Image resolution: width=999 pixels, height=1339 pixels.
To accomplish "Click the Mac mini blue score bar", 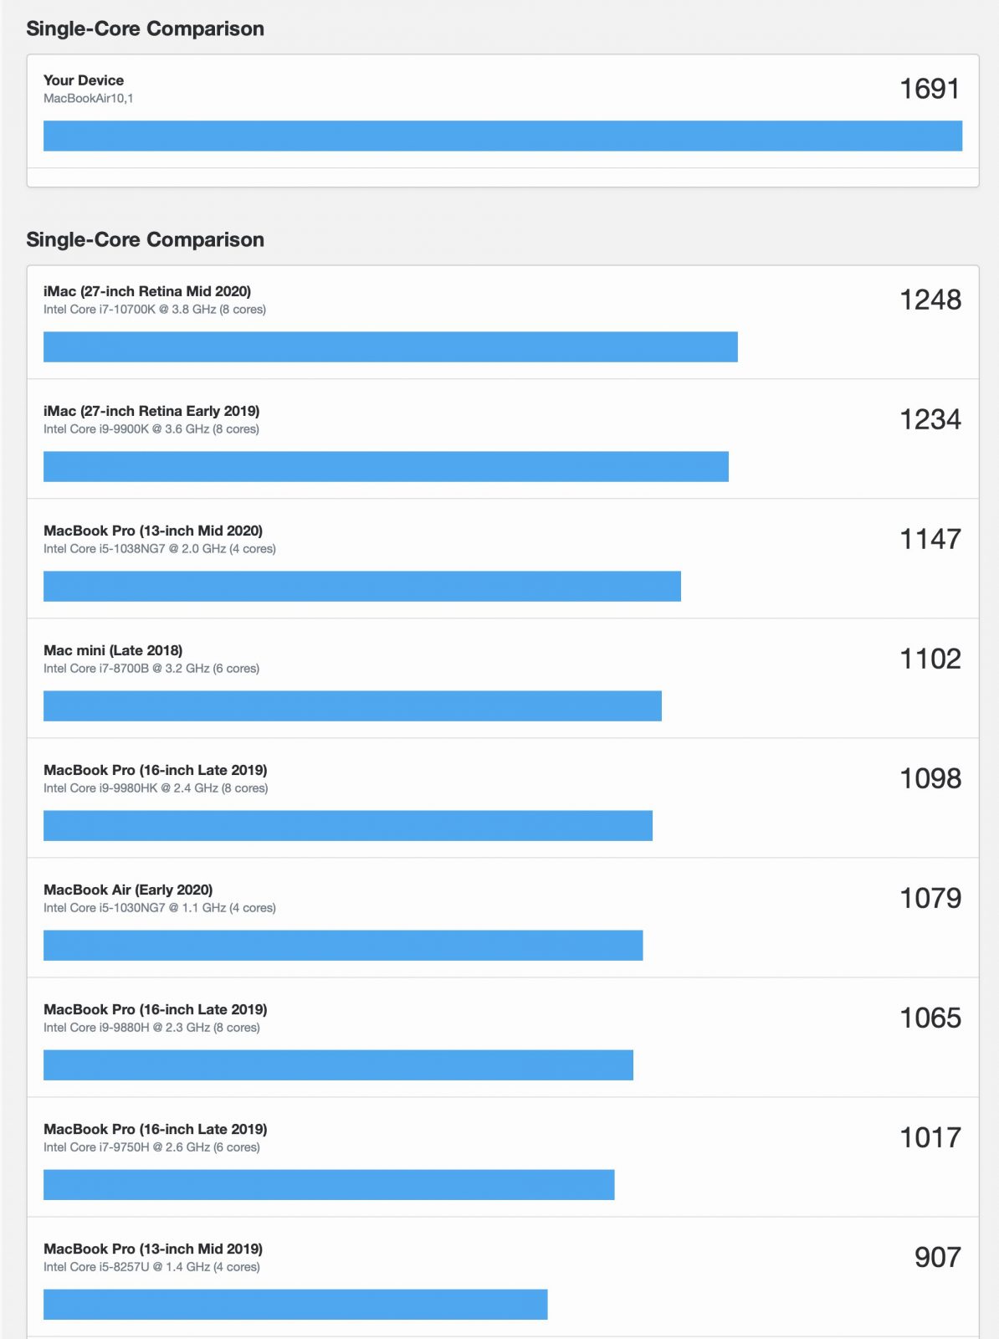I will [352, 705].
